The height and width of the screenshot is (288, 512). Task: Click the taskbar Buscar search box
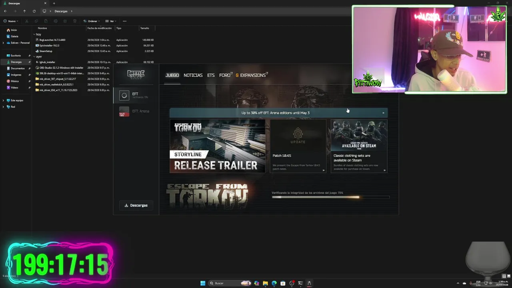(x=229, y=283)
